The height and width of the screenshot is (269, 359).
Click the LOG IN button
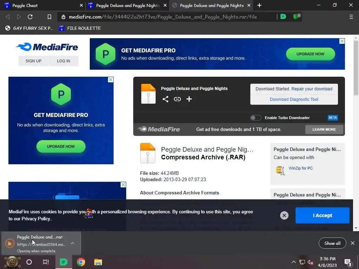[64, 61]
